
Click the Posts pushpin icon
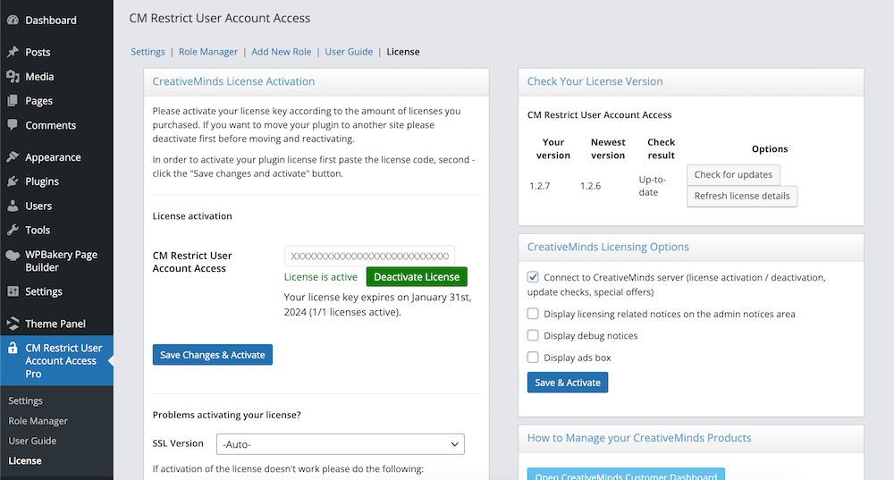point(13,52)
